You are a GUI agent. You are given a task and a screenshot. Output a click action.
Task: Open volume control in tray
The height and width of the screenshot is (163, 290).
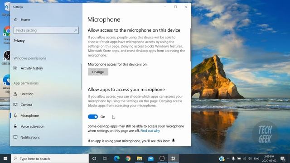coord(250,158)
